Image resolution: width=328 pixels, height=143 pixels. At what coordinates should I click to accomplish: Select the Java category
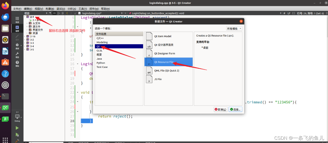[x=119, y=59]
